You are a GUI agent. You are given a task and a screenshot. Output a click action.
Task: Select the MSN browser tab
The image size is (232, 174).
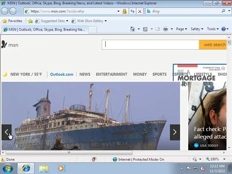[x=45, y=30]
